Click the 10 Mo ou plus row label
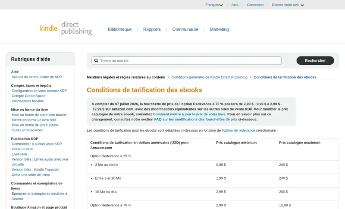The height and width of the screenshot is (209, 345). (106, 192)
